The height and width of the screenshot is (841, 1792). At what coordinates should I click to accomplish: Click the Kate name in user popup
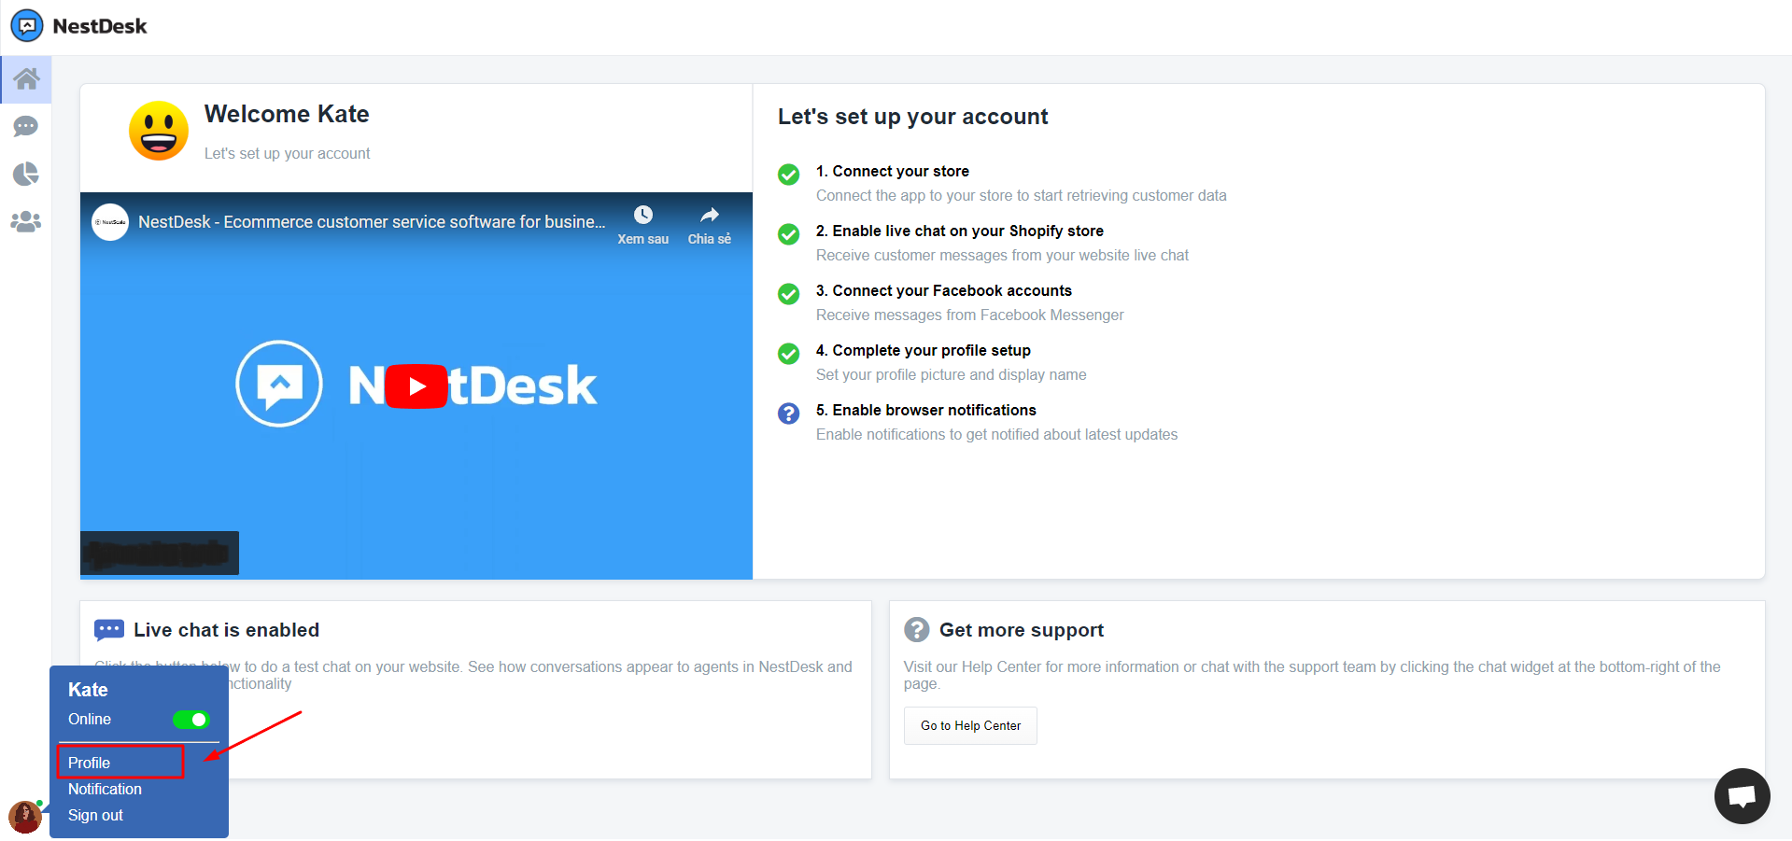coord(88,690)
